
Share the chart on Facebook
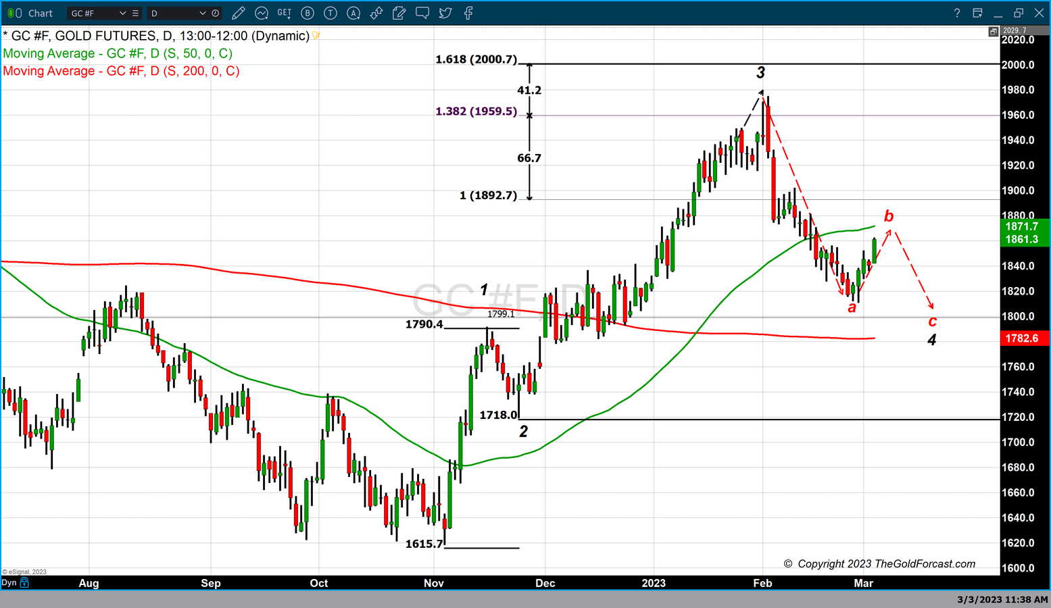coord(468,13)
